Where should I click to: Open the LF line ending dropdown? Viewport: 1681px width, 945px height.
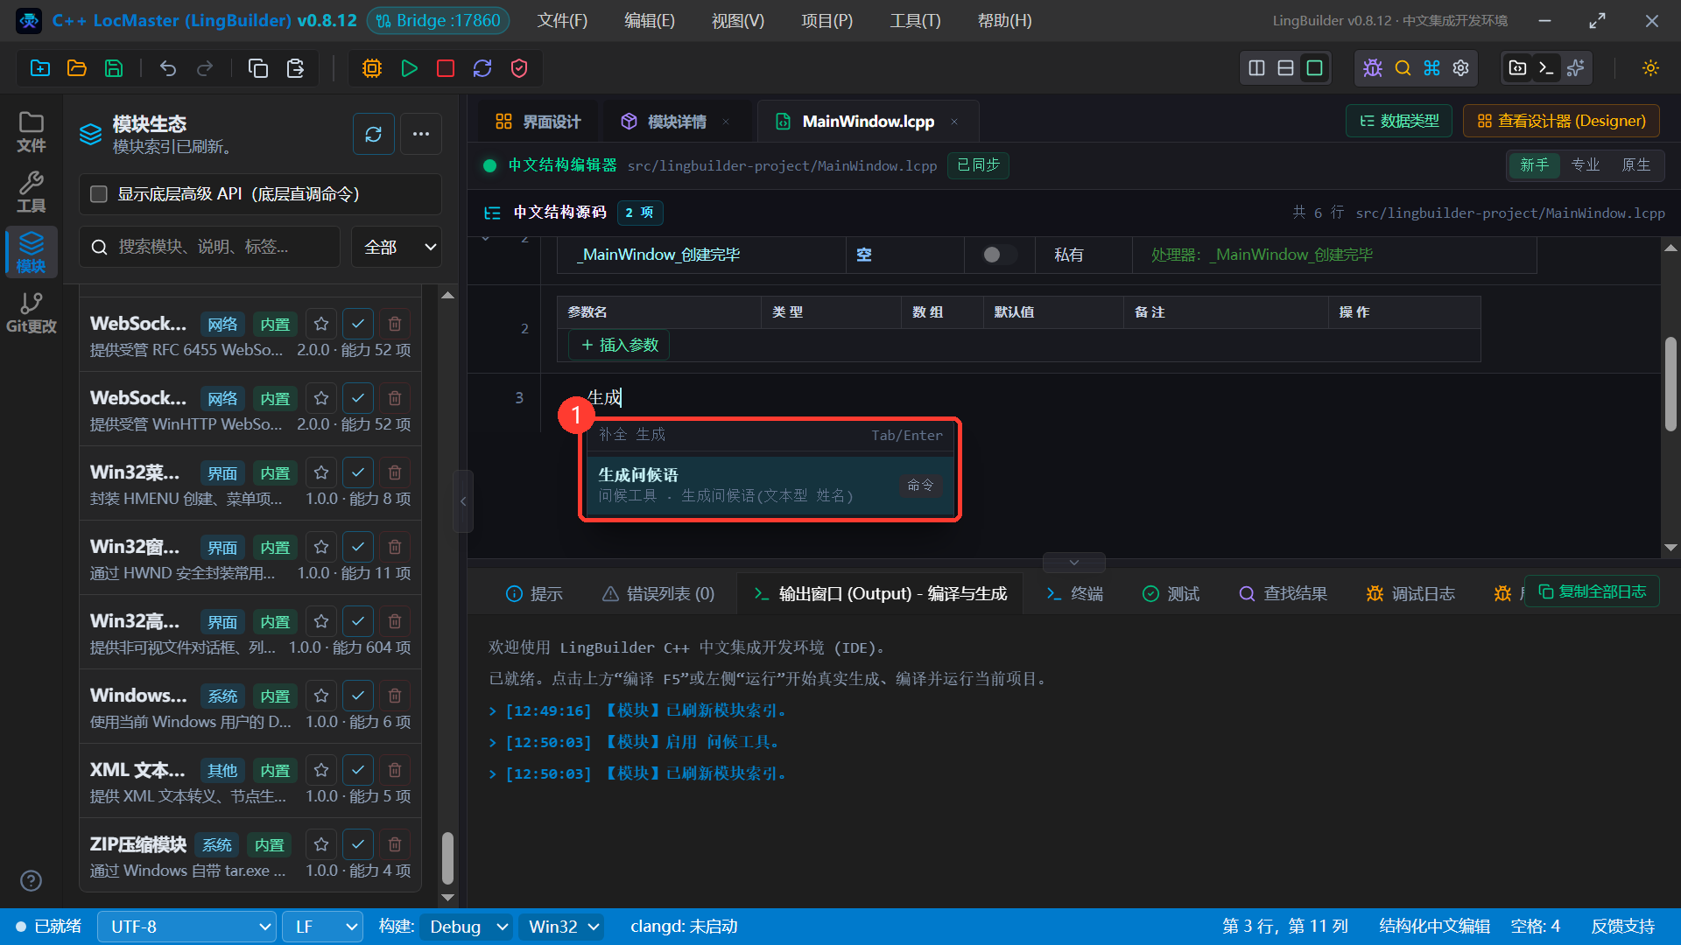323,927
